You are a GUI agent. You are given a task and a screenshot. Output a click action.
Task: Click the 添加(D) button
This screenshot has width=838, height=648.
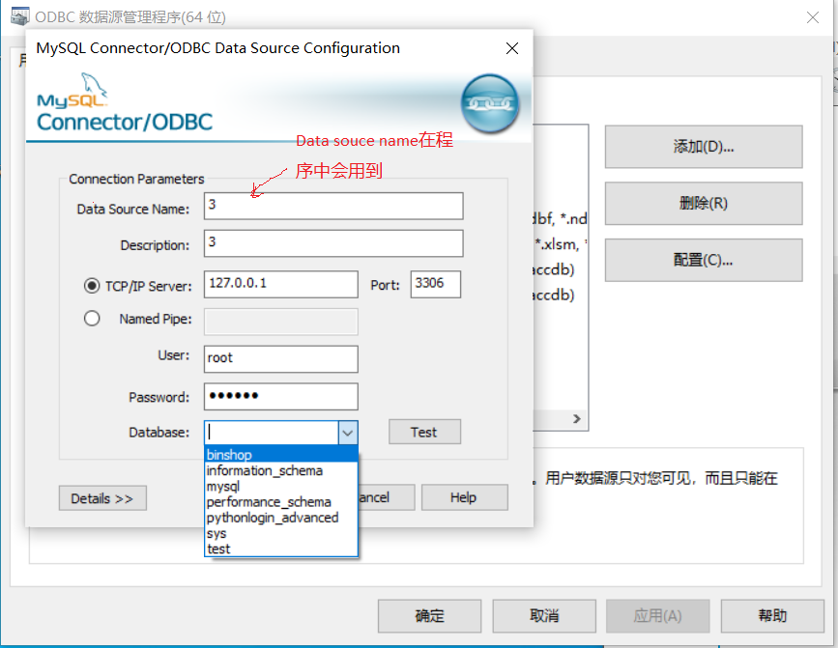coord(703,147)
